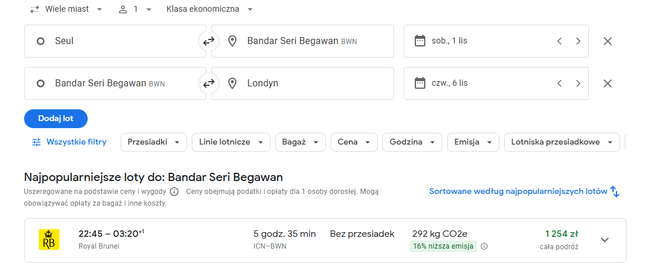
Task: Show emission info next to 16% niższa emisja
Action: [x=484, y=246]
